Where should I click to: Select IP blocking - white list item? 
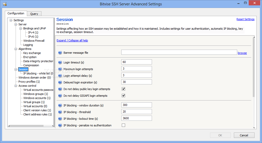[x=38, y=73]
